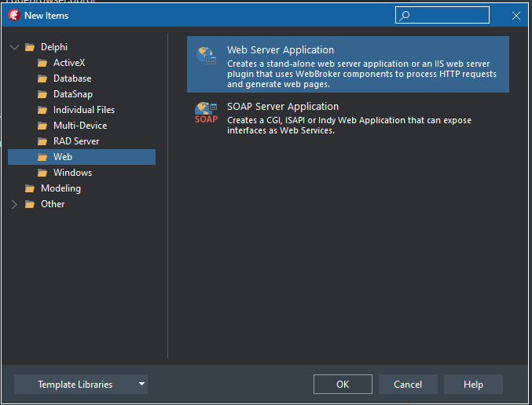Click the Database folder icon

tap(42, 78)
